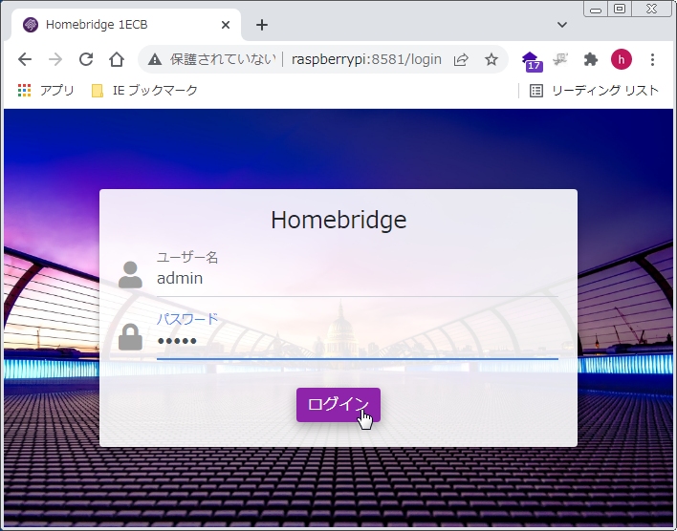Open the リーディング リスト panel
Viewport: 677px width, 531px height.
pos(594,91)
